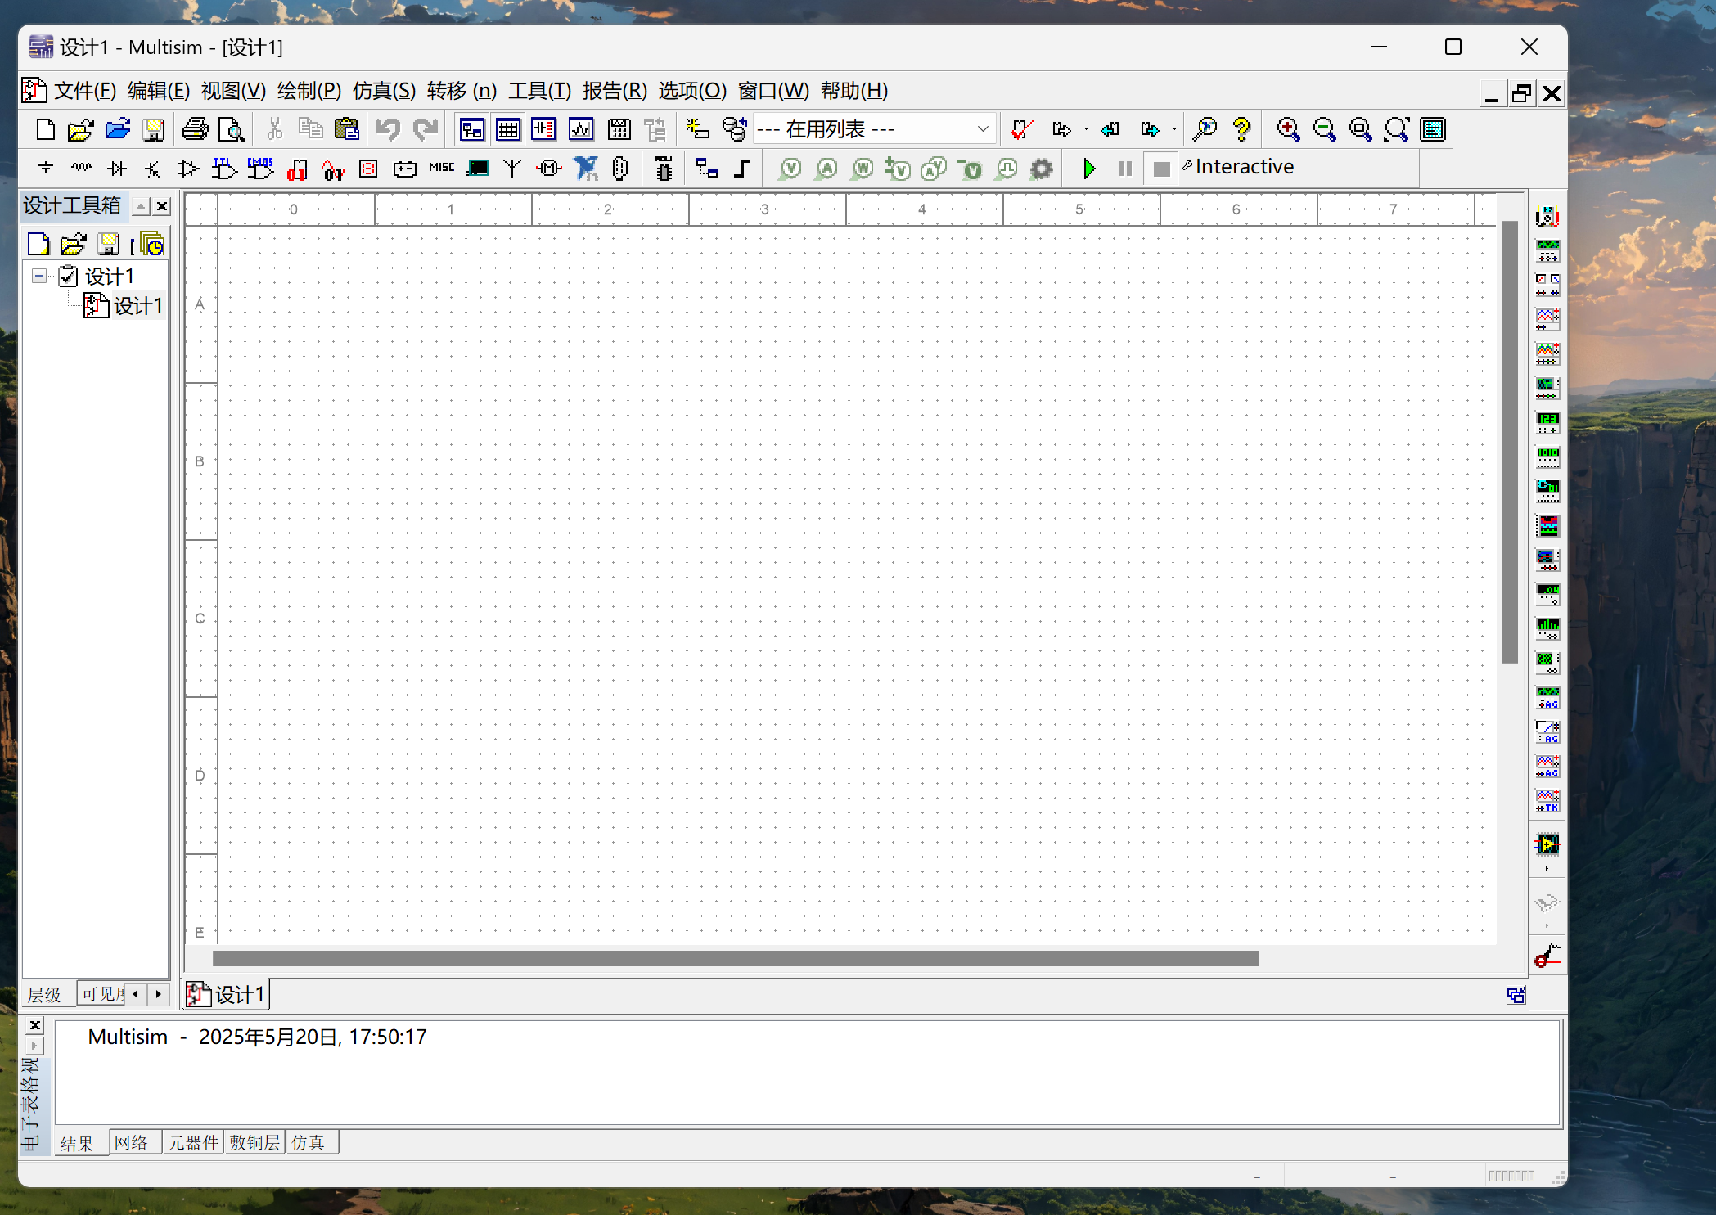Toggle the spreadsheet view toolbar button
This screenshot has height=1215, width=1716.
point(507,129)
